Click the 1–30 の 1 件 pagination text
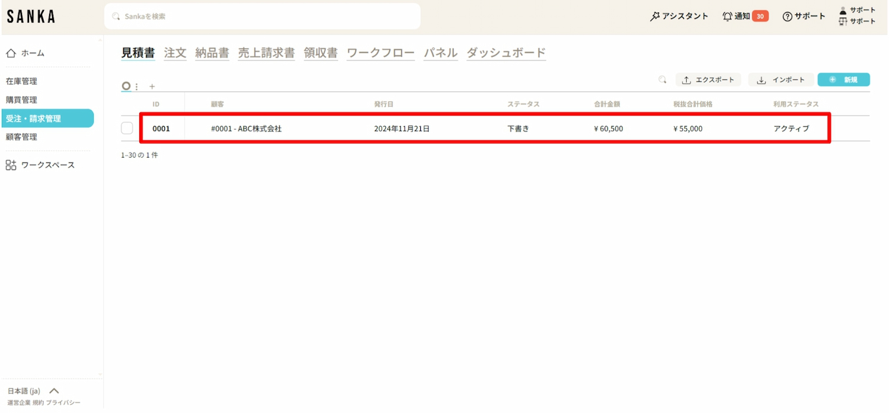This screenshot has height=413, width=889. (139, 155)
